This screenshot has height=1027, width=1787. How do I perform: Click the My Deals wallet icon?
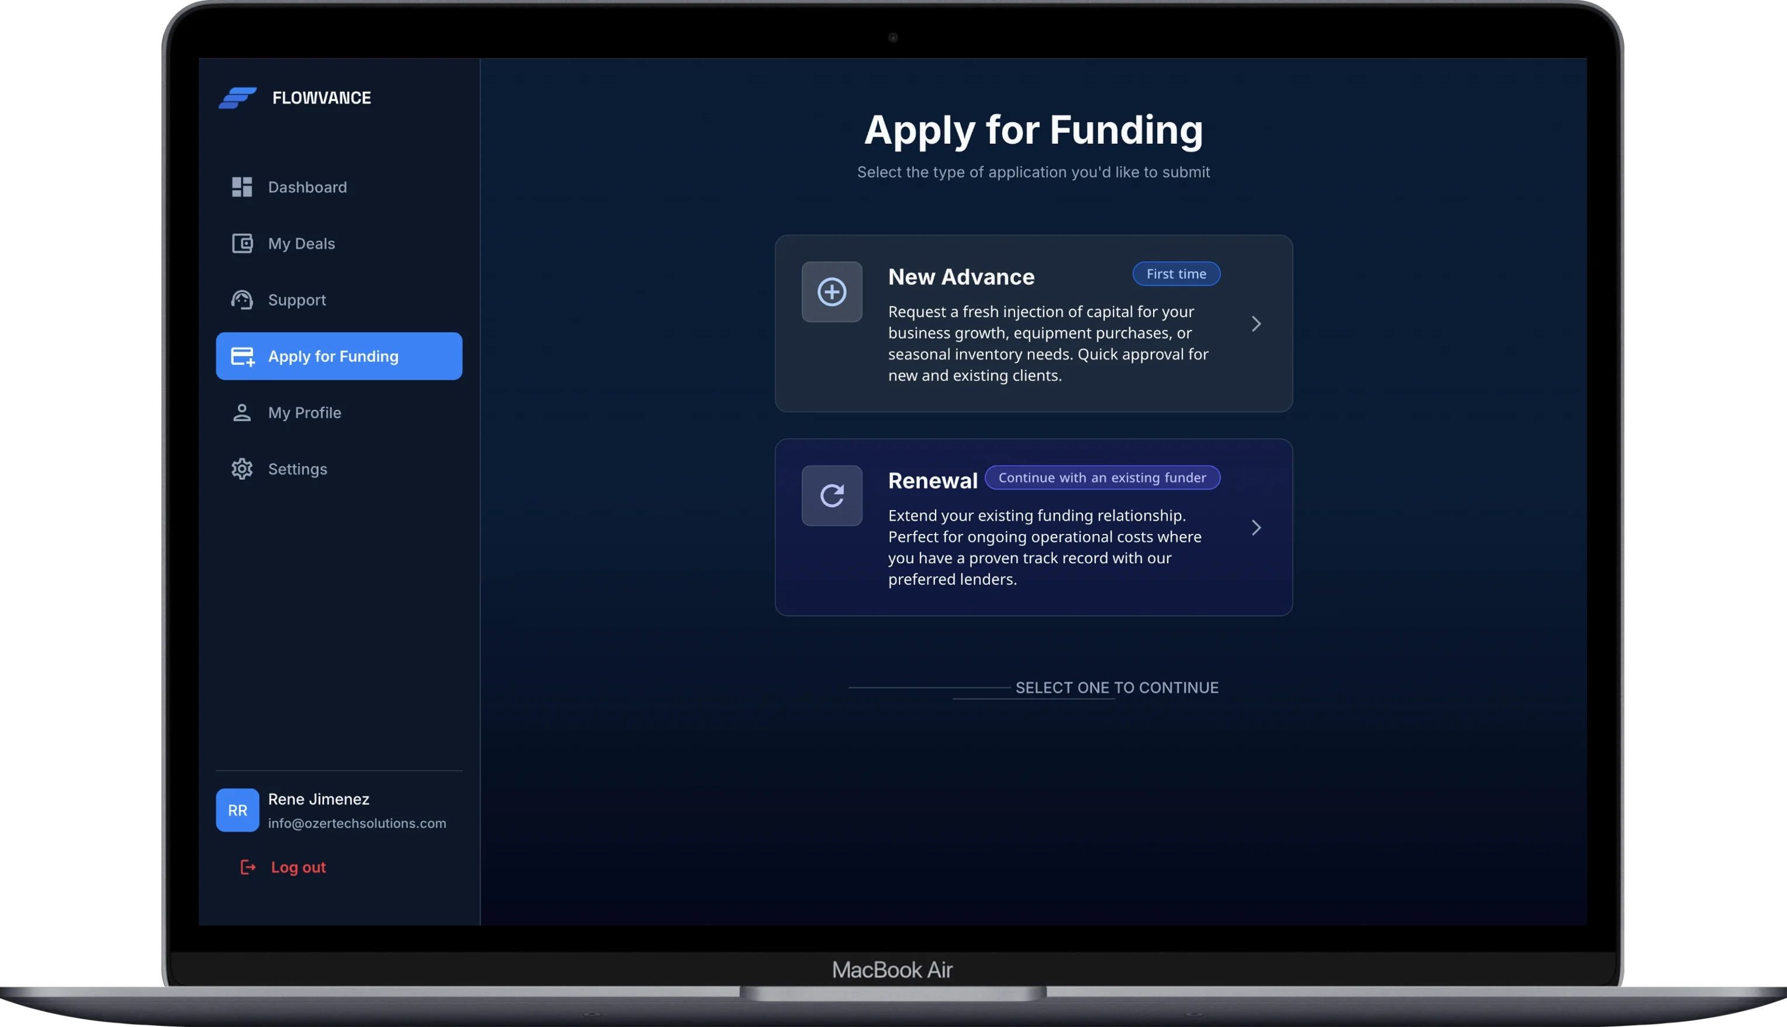click(x=242, y=243)
